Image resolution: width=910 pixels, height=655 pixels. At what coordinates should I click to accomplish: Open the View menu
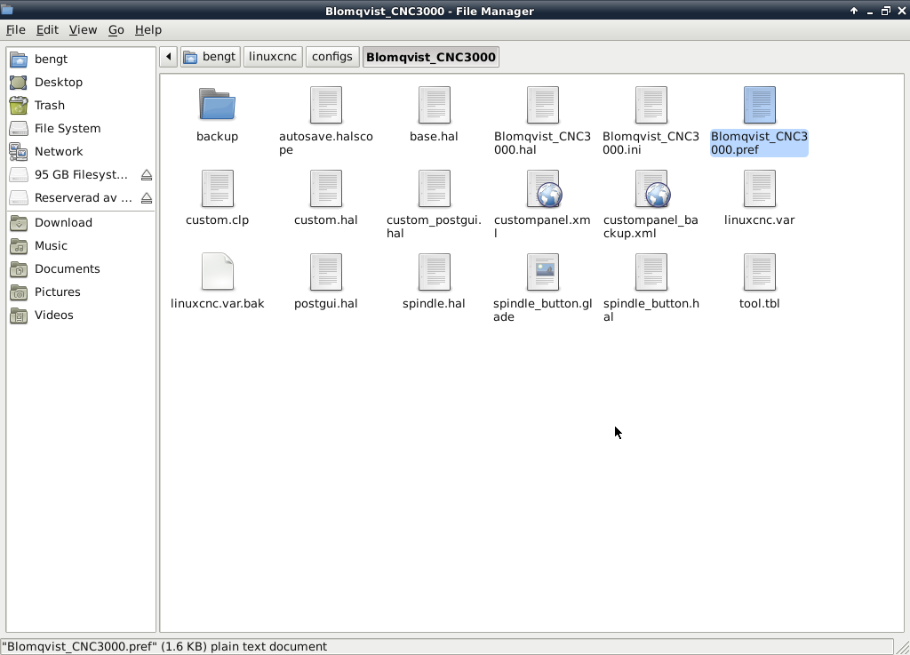[83, 29]
